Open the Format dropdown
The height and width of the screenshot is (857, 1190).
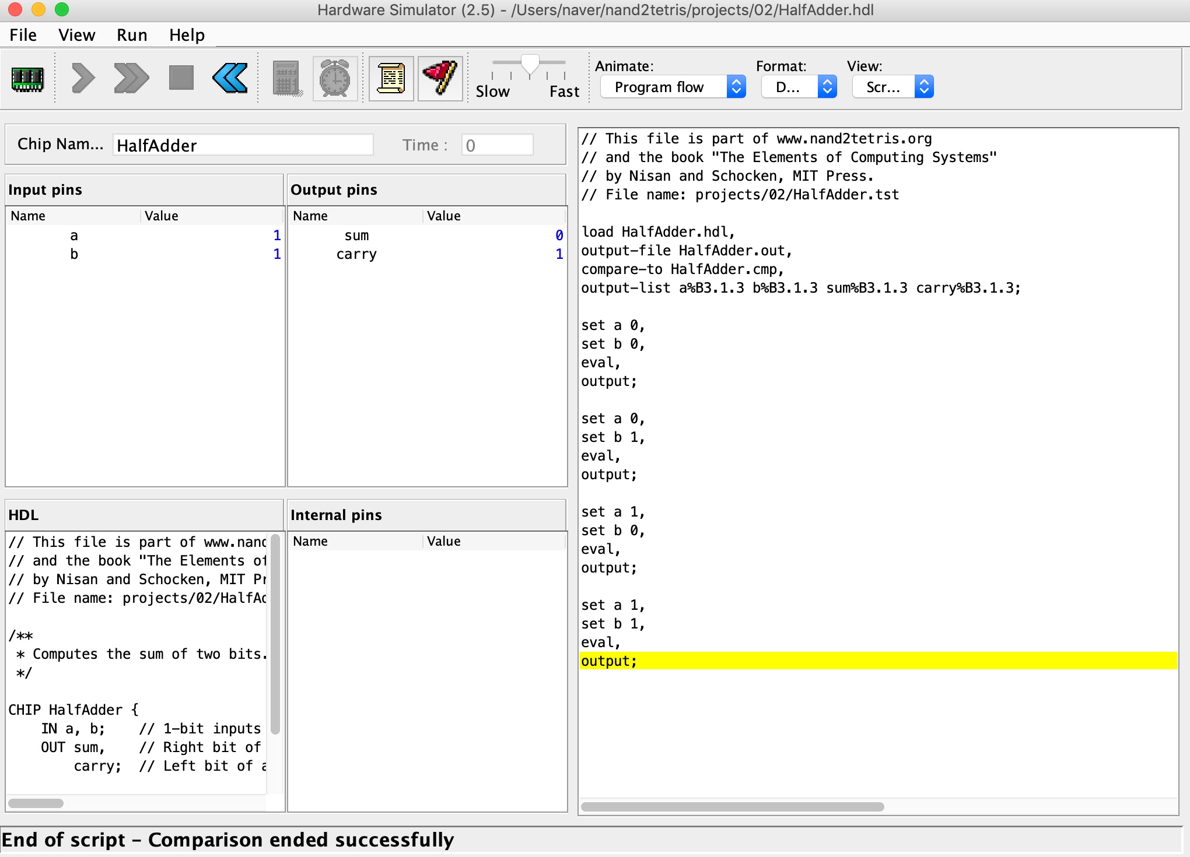[x=799, y=87]
